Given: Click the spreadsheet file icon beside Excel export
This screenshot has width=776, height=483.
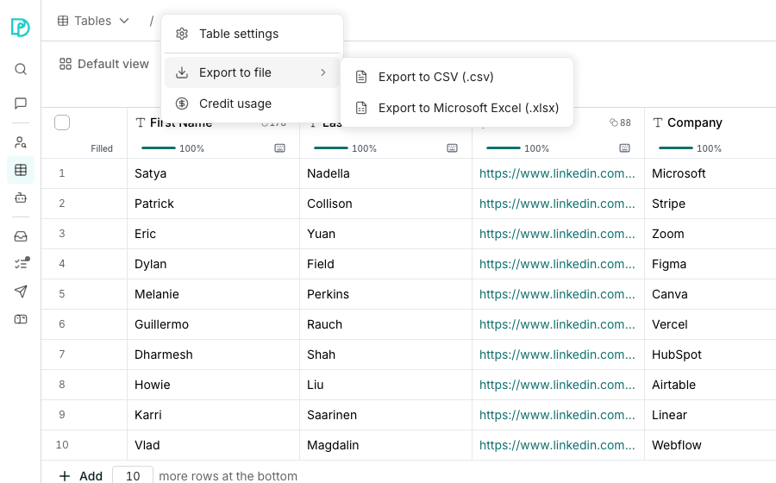Looking at the screenshot, I should click(x=361, y=108).
